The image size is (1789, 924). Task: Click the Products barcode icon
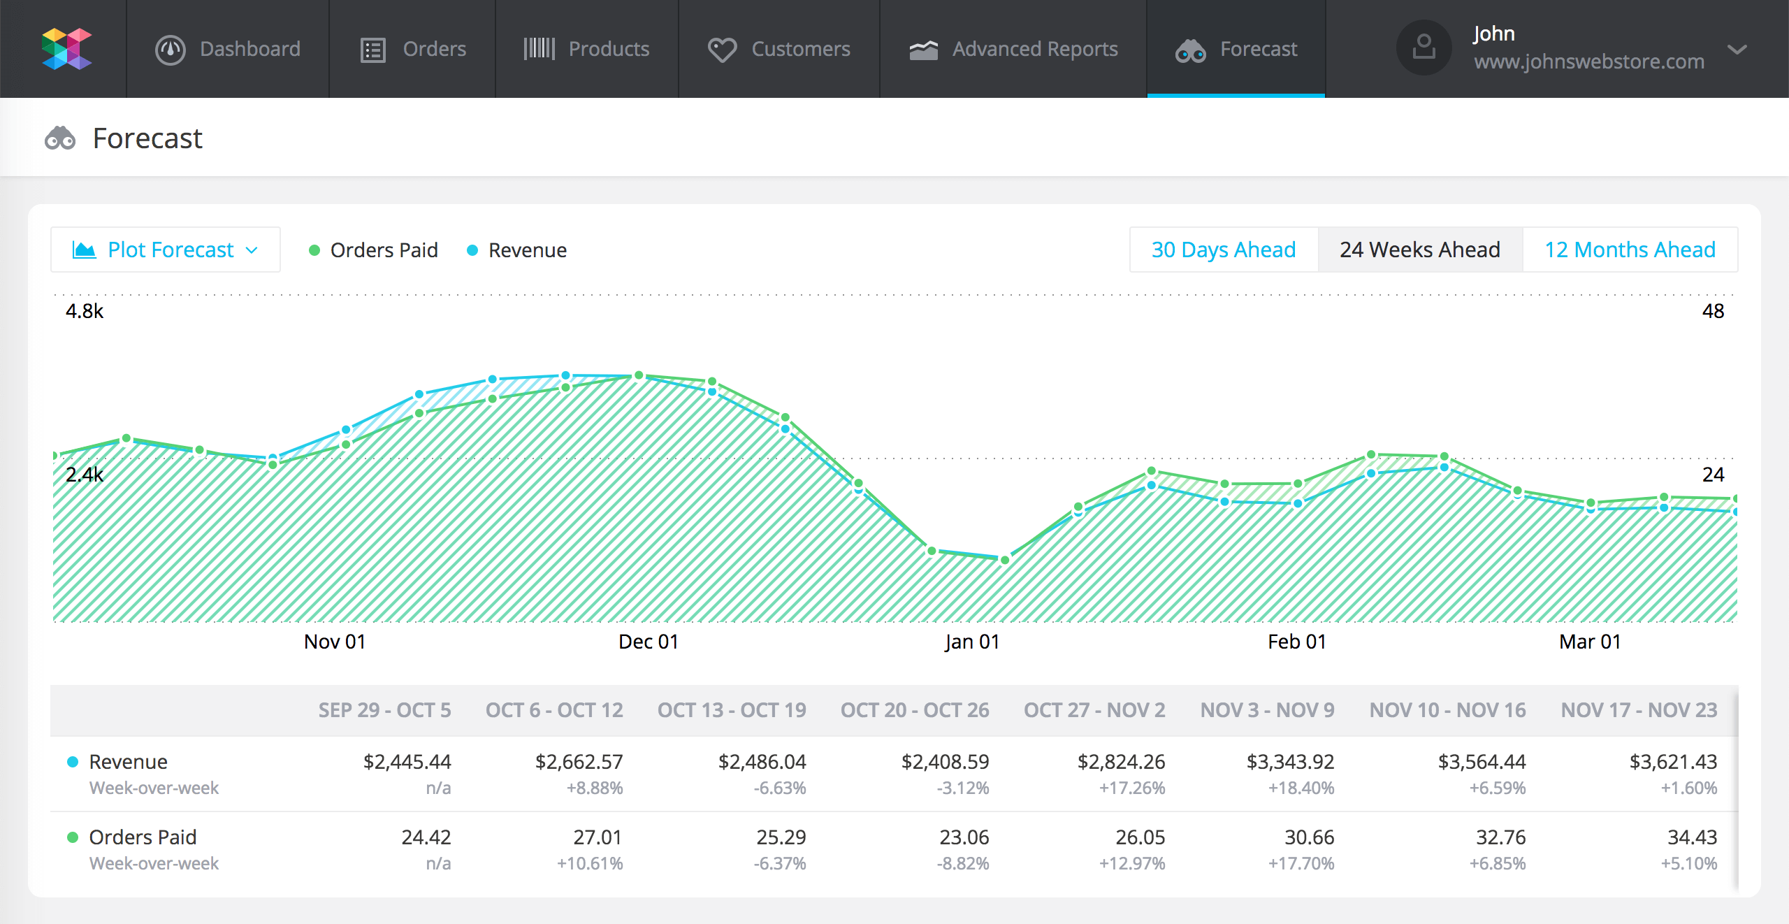[539, 49]
